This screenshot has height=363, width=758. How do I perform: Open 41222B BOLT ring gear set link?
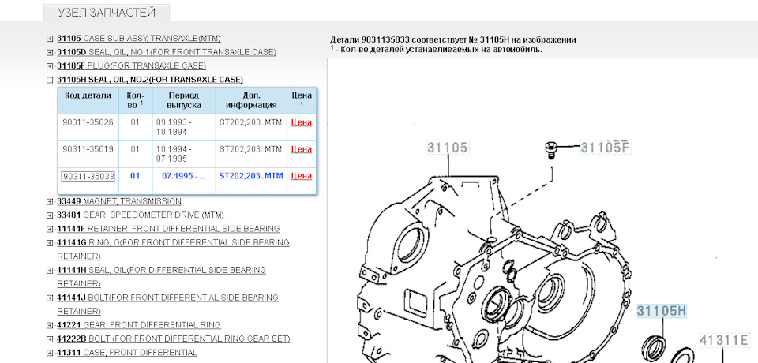tap(174, 339)
